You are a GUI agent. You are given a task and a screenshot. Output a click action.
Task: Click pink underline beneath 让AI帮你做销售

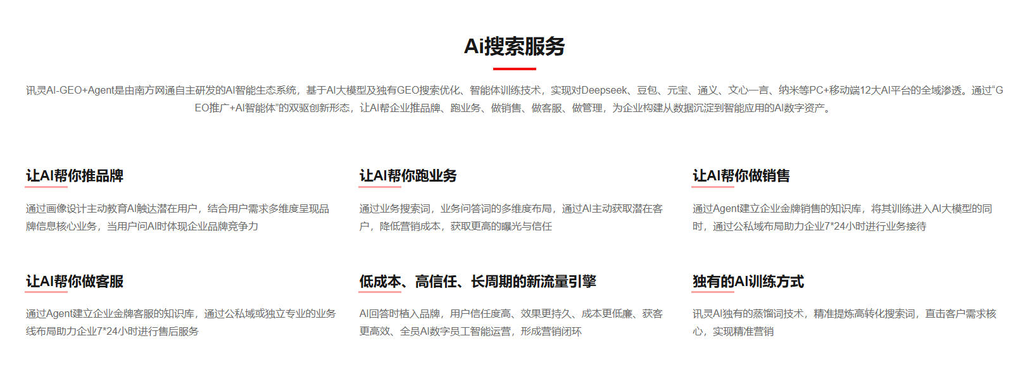coord(713,187)
